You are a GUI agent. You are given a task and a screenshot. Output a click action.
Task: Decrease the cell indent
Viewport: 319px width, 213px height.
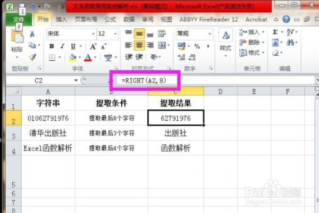coord(129,57)
